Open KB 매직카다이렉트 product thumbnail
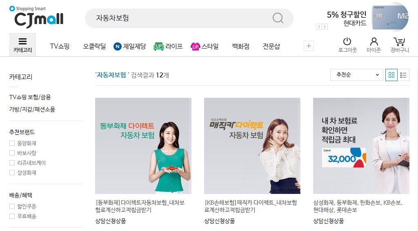This screenshot has width=418, height=231. pos(252,146)
